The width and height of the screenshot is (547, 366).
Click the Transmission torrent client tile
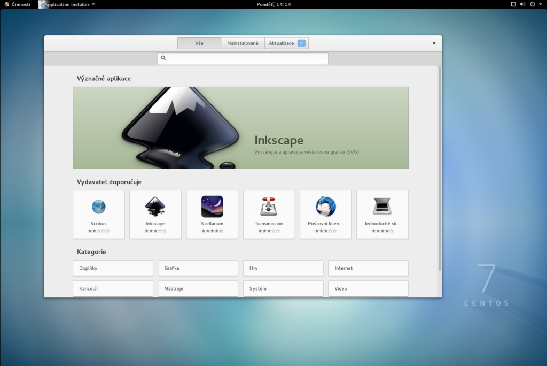point(269,214)
